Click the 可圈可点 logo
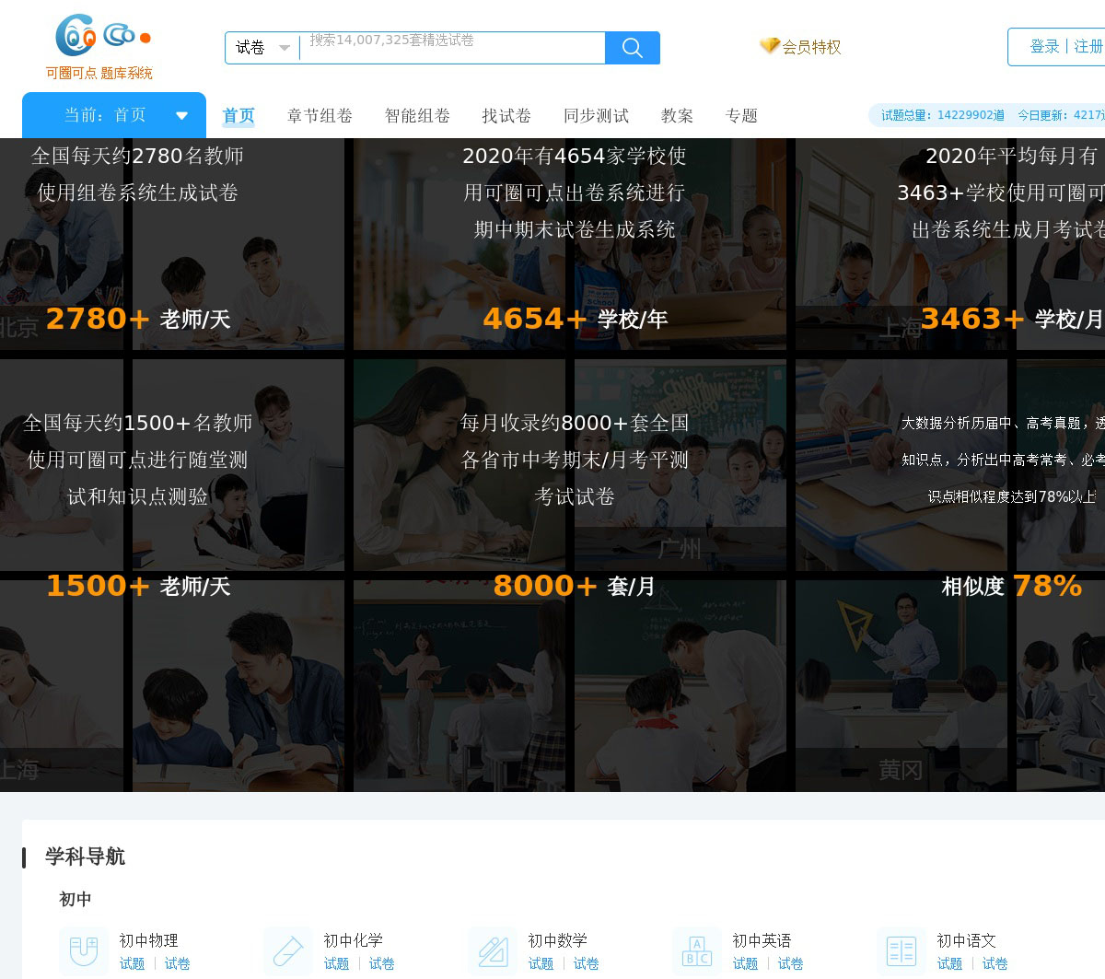Viewport: 1105px width, 979px height. [99, 47]
